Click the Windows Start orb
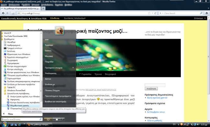The height and width of the screenshot is (127, 210). 5,124
